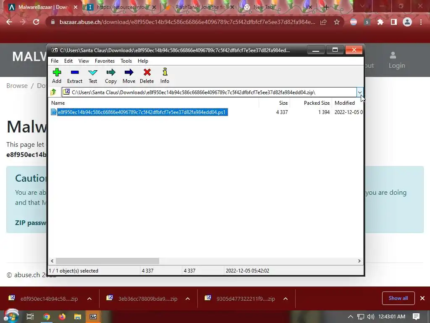Viewport: 430px width, 323px height.
Task: Expand options for 3eb36cc78809bda9 download
Action: pyautogui.click(x=188, y=299)
